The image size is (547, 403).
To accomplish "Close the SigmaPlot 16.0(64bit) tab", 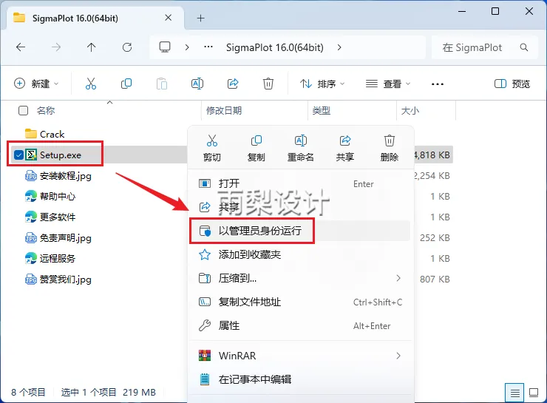I will [168, 18].
